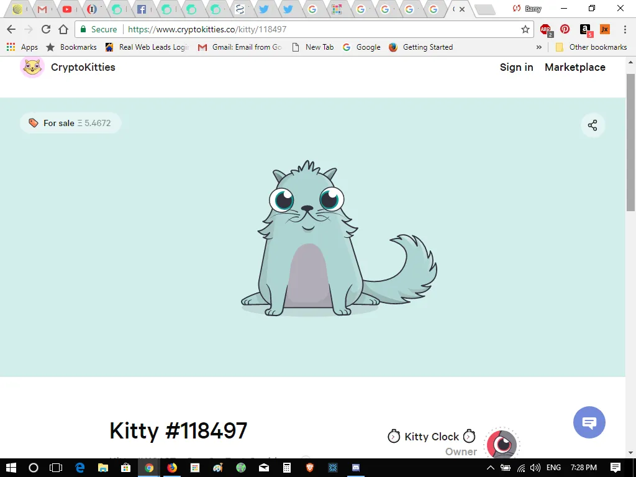Bookmark this page with the star icon
The image size is (636, 477).
(x=525, y=29)
